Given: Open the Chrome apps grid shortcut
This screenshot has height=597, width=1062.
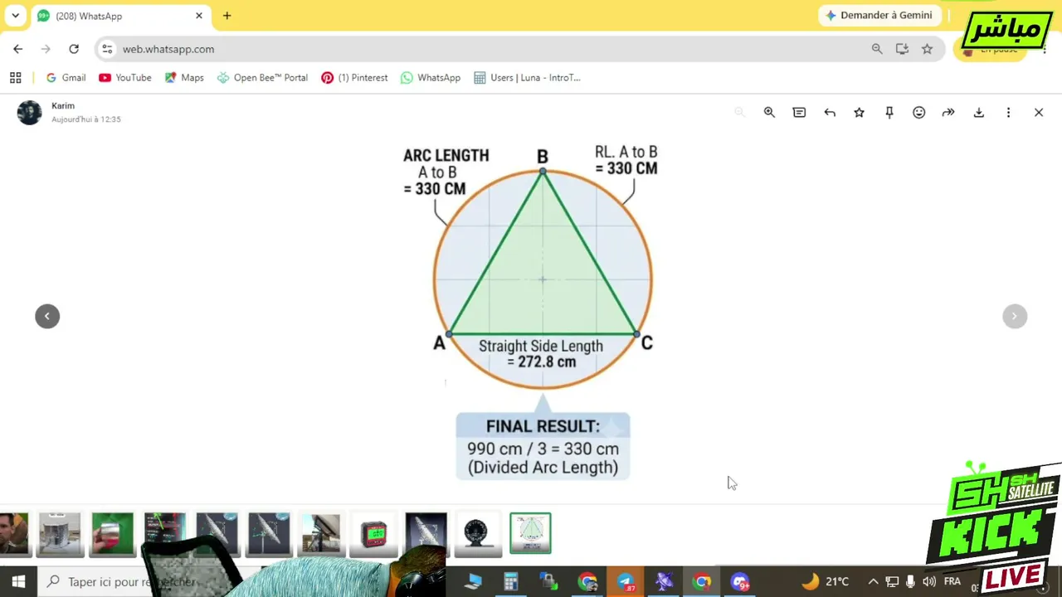Looking at the screenshot, I should (x=15, y=77).
